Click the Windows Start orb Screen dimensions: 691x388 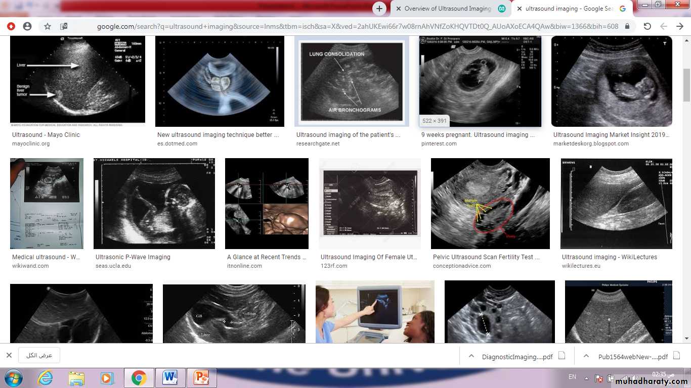click(x=13, y=377)
